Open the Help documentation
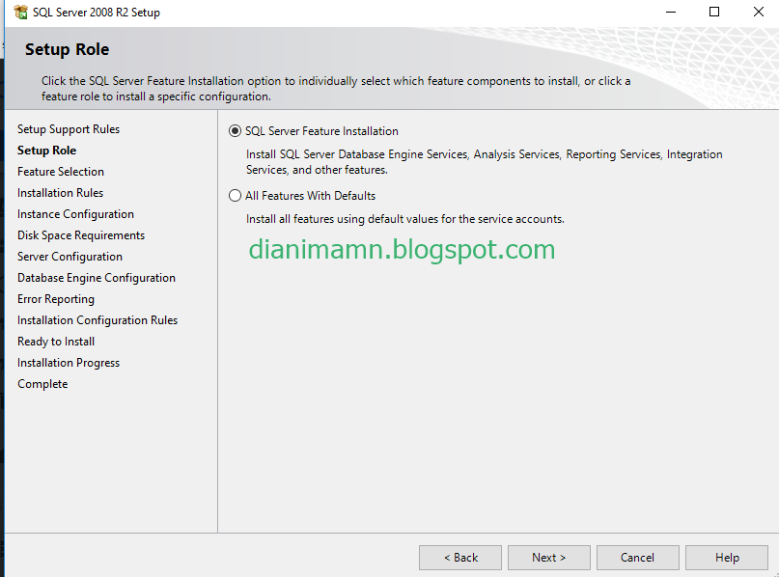Viewport: 779px width, 577px height. coord(726,557)
